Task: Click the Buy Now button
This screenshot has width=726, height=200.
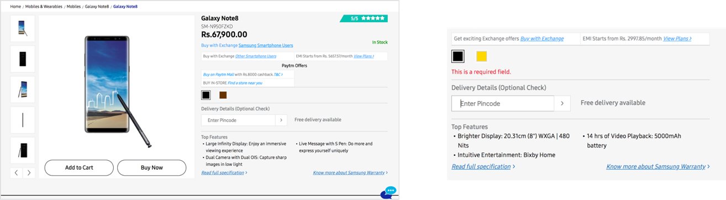Action: pos(152,167)
